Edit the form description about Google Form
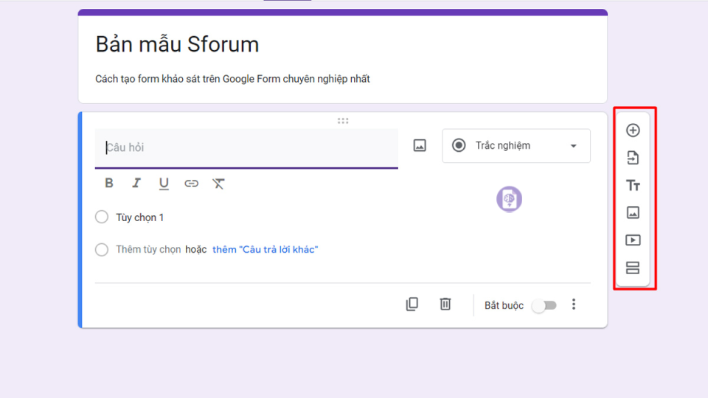708x398 pixels. 232,79
